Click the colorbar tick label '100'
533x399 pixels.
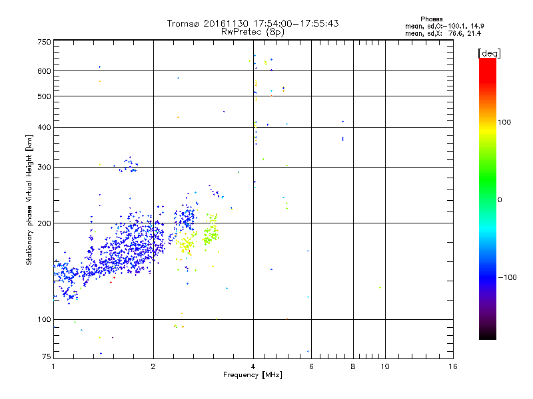pyautogui.click(x=504, y=122)
